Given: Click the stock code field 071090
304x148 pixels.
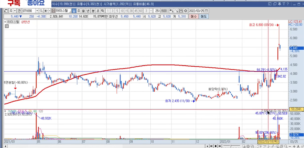Looking at the screenshot, I should click(29, 11).
